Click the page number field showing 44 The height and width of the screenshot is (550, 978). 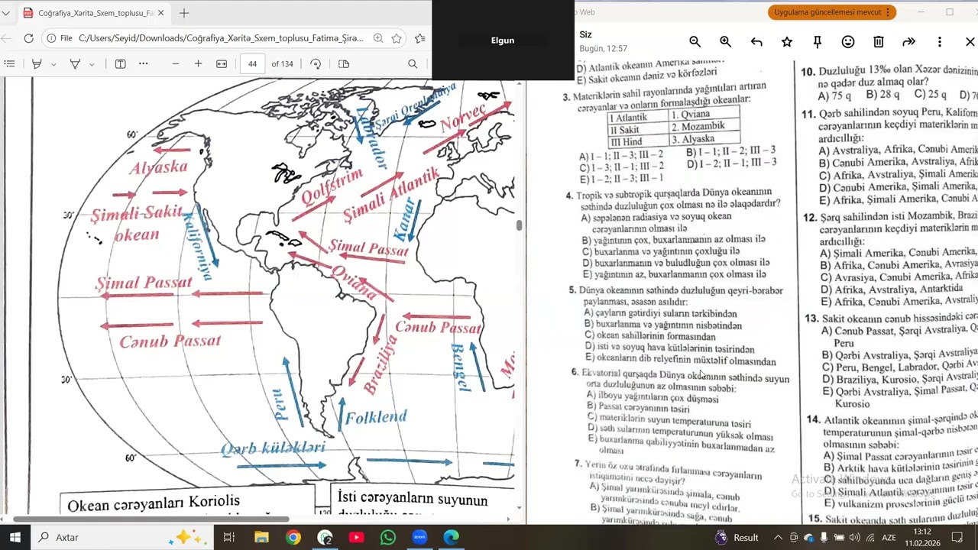[x=252, y=64]
